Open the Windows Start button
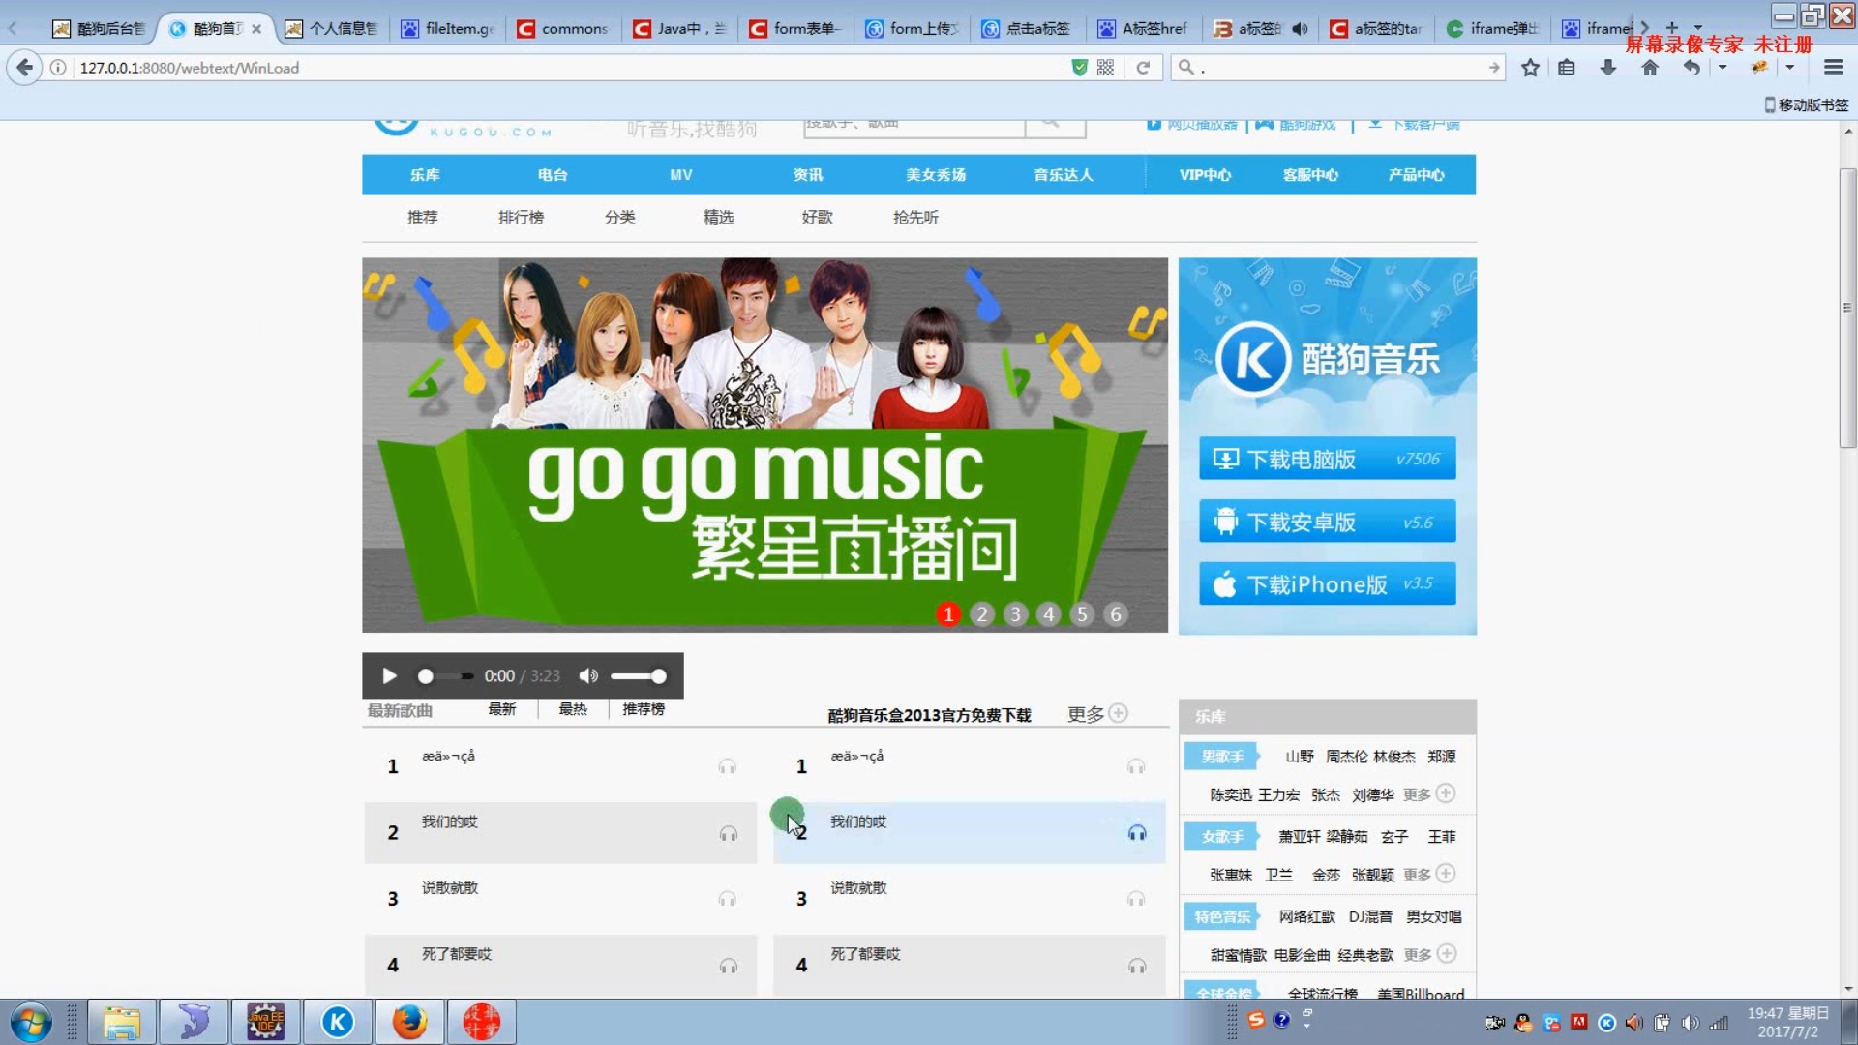Screen dimensions: 1858x1045 coord(31,1023)
